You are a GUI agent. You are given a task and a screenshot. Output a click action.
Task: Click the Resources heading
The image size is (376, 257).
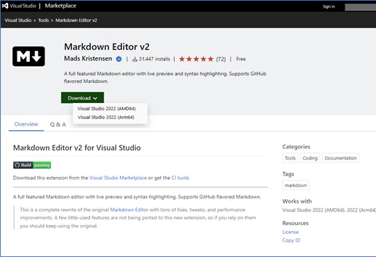pyautogui.click(x=295, y=223)
